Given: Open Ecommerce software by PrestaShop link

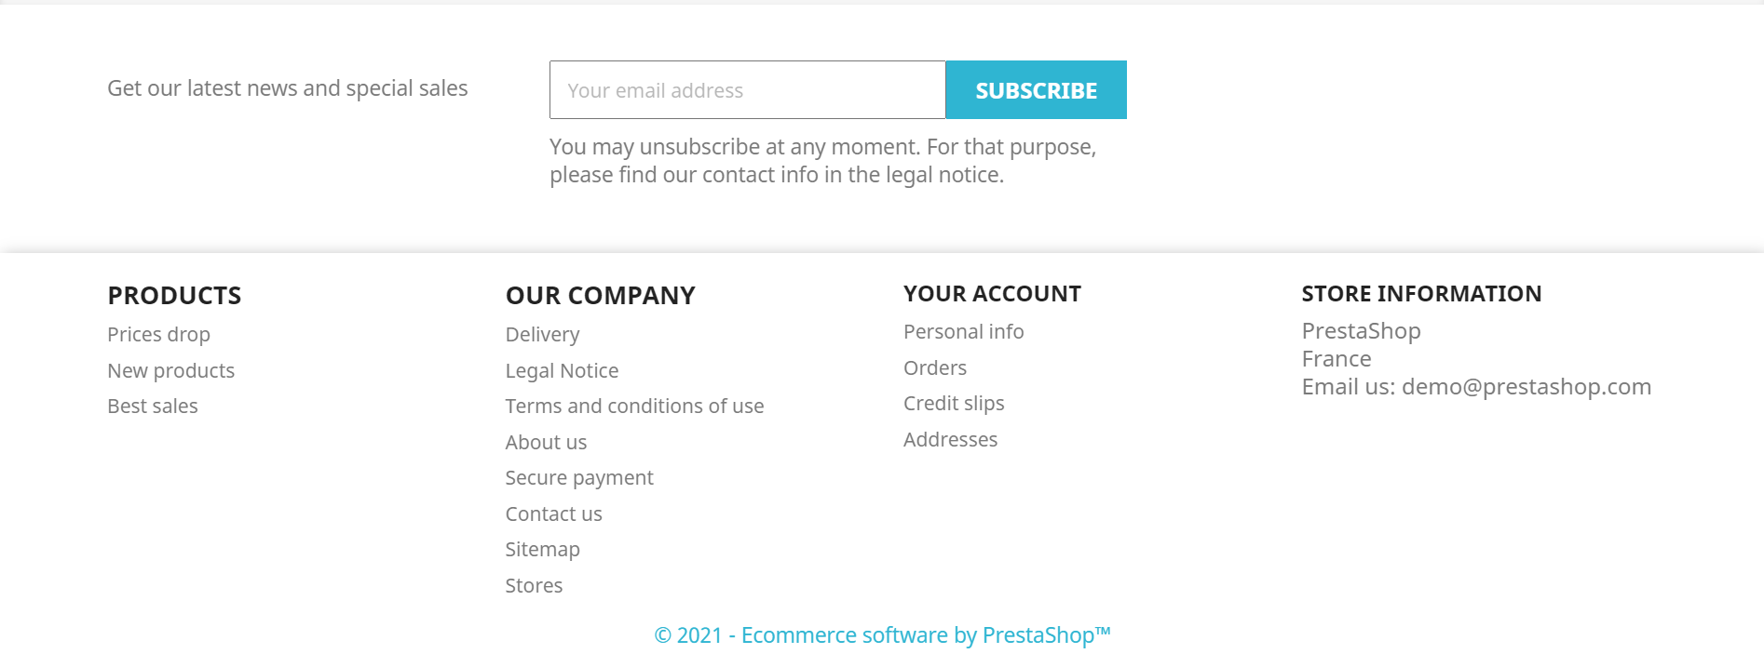Looking at the screenshot, I should point(882,635).
